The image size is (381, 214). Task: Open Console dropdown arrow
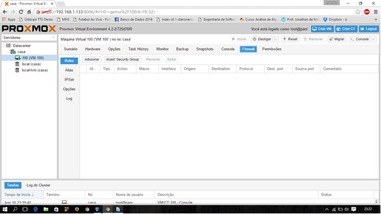pos(373,39)
